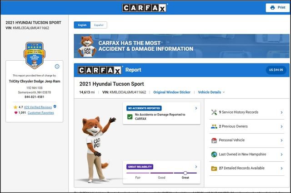Click the 14,613 mi mileage text
The image size is (291, 193).
(x=87, y=92)
